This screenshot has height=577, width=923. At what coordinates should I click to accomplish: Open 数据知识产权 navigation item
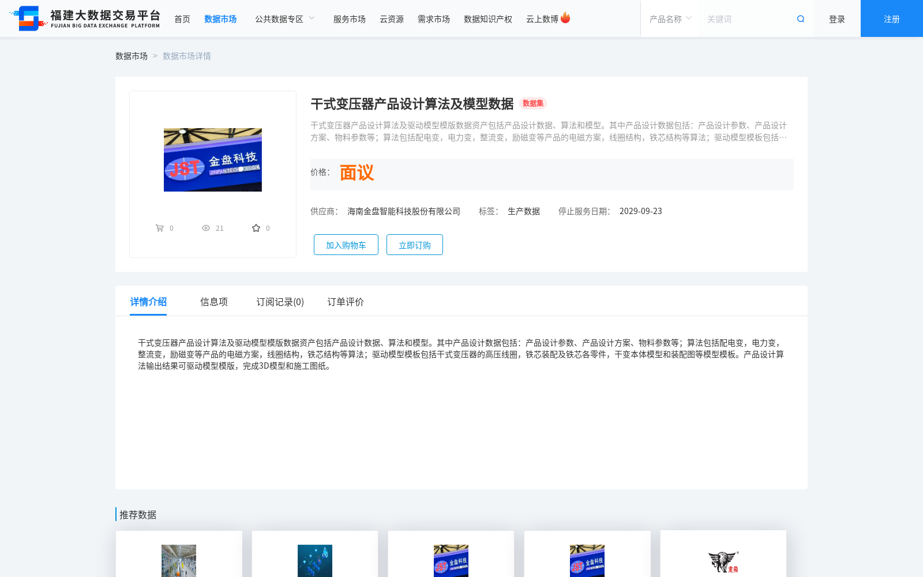(488, 19)
